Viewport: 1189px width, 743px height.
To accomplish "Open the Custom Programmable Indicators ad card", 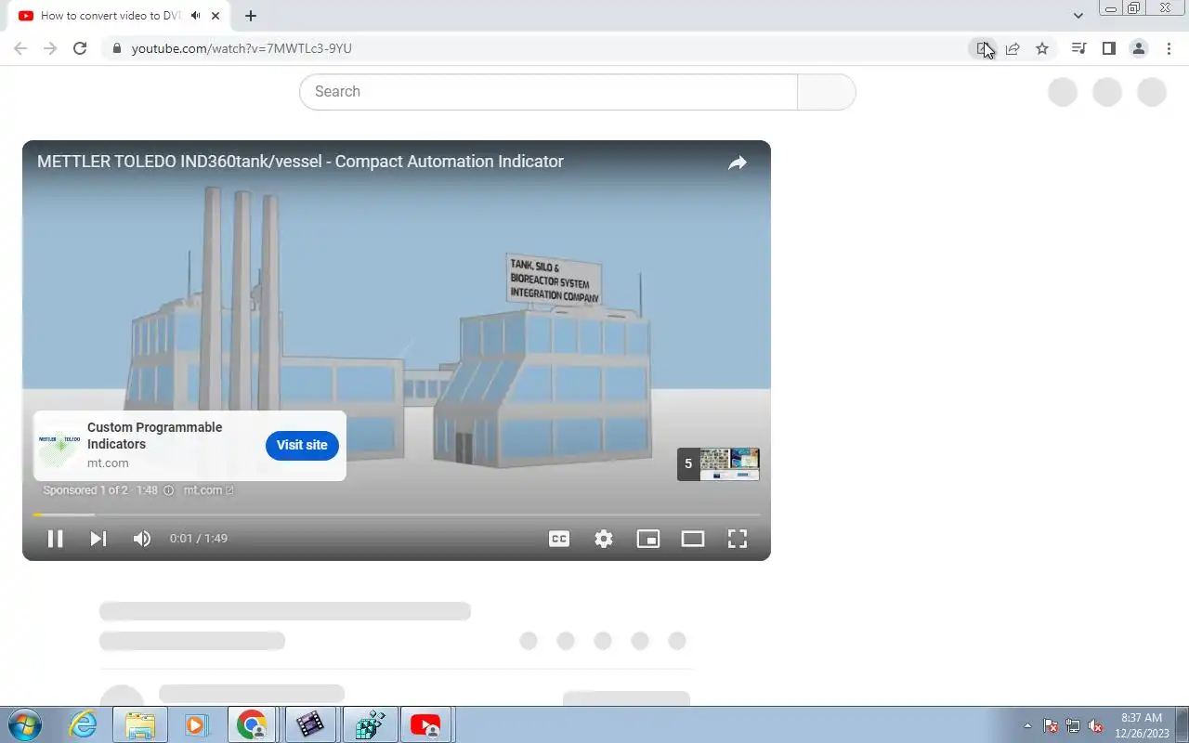I will pyautogui.click(x=189, y=446).
